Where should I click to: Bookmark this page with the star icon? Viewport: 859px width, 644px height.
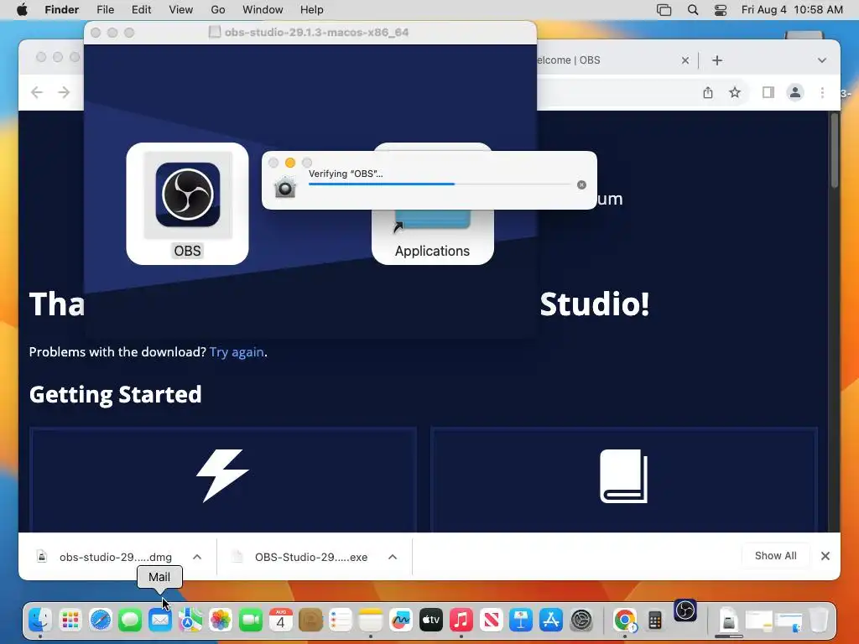click(x=735, y=92)
